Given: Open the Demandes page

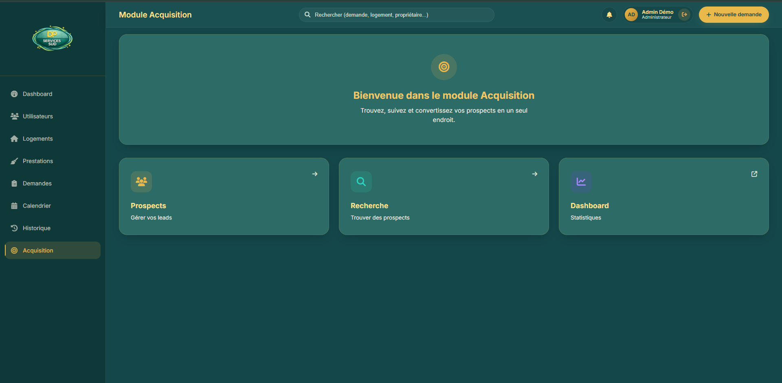Looking at the screenshot, I should (x=53, y=183).
